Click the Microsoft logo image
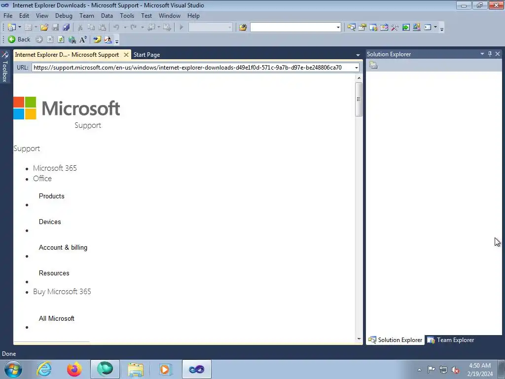The image size is (505, 379). tap(67, 108)
